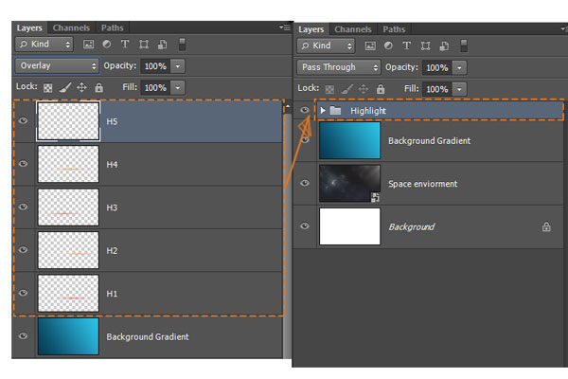Click Opacity value field in left panel
This screenshot has height=379, width=568.
(x=155, y=66)
